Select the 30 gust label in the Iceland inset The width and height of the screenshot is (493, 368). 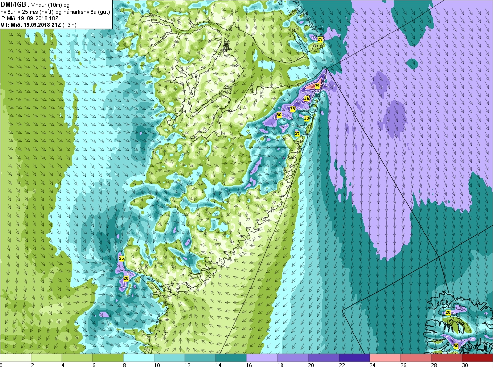coord(456,346)
